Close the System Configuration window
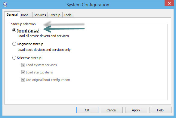Image resolution: width=176 pixels, height=118 pixels. (x=169, y=4)
